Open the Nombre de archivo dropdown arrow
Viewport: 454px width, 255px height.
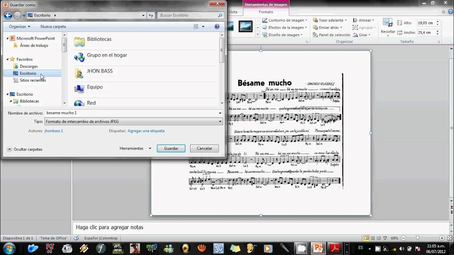220,113
